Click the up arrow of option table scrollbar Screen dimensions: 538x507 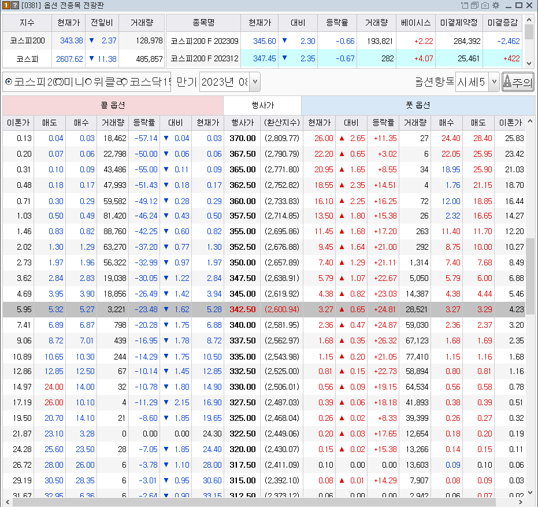530,121
